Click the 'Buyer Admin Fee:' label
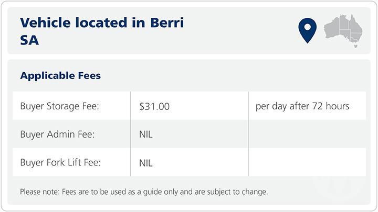 (57, 135)
